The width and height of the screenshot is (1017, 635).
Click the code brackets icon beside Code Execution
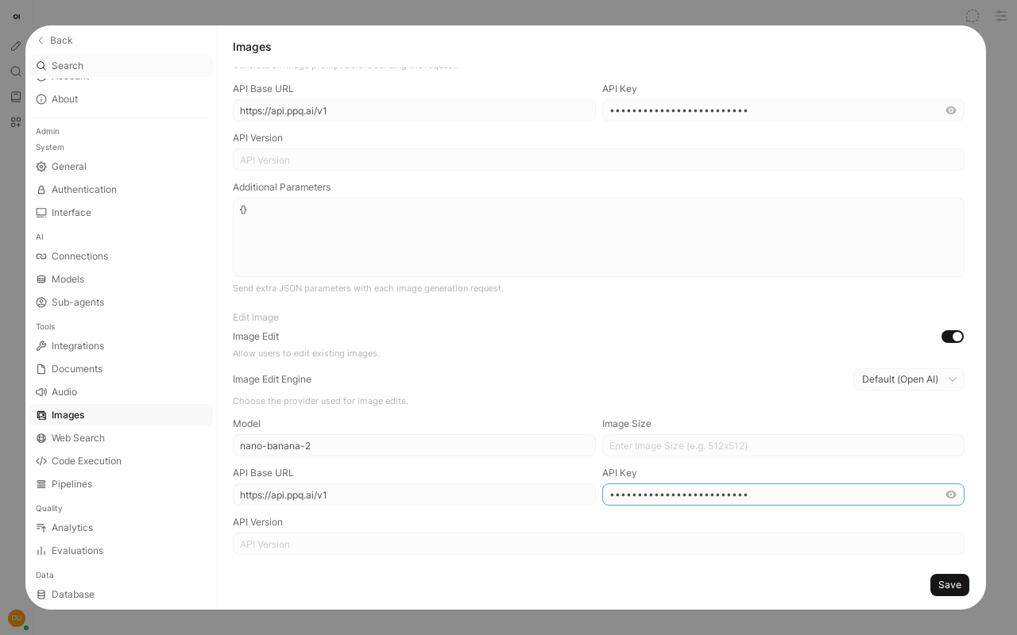coord(41,461)
